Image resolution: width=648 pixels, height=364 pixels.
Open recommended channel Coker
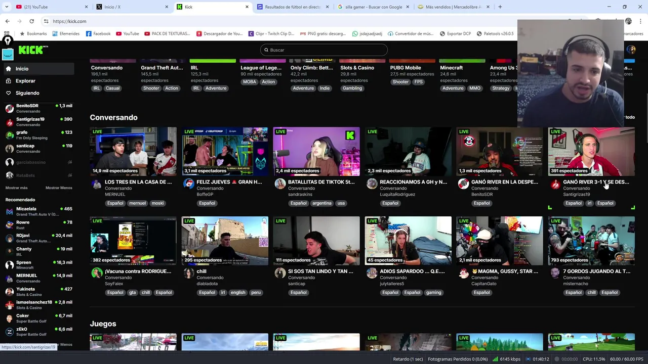click(x=38, y=318)
